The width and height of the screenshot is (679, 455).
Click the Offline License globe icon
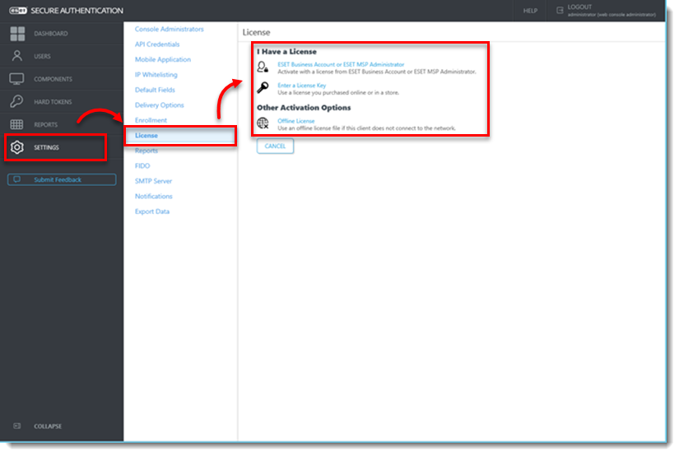(263, 123)
